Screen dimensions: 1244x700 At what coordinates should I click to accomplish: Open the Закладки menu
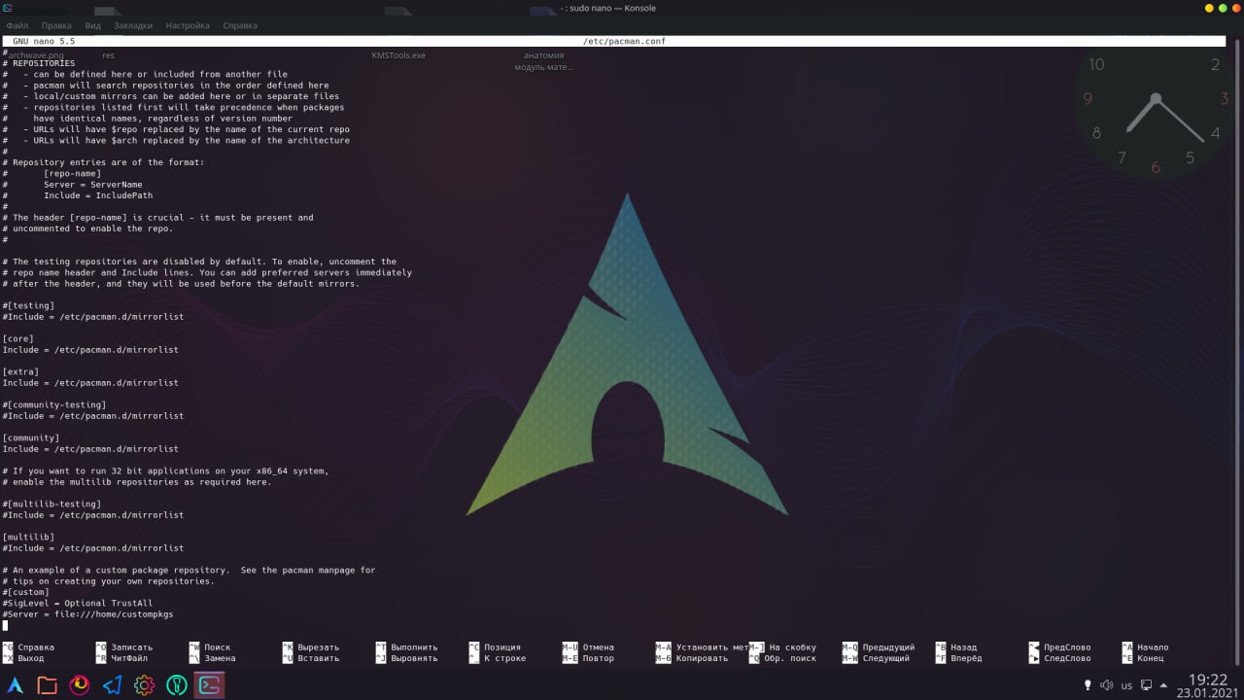[131, 25]
